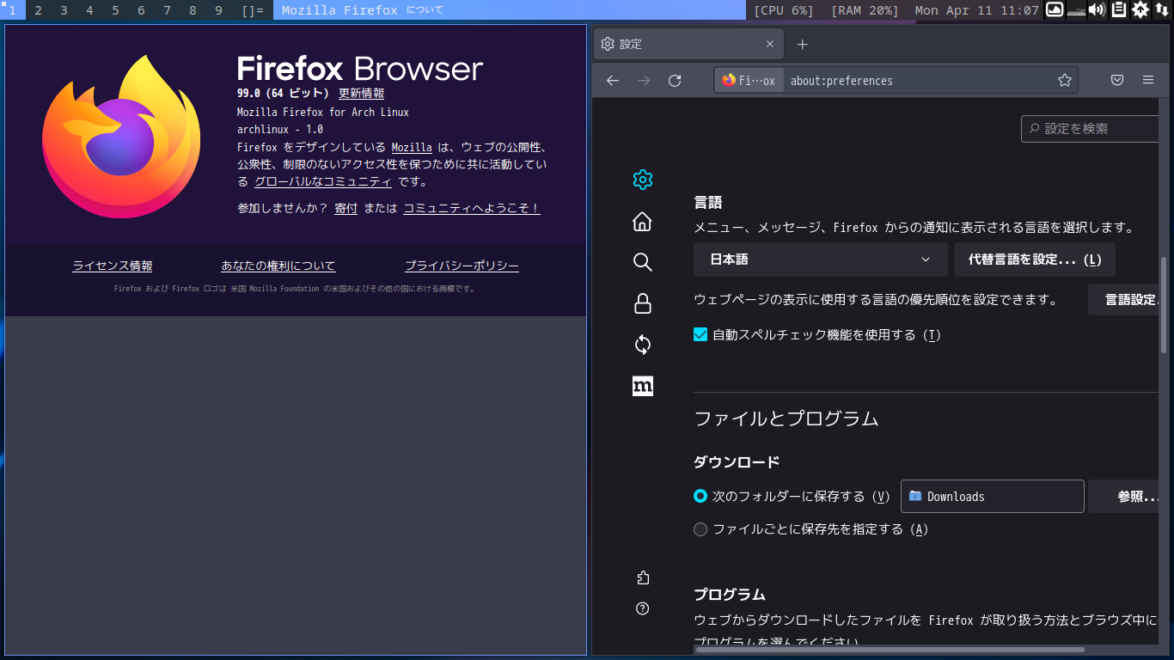The image size is (1174, 660).
Task: Click 代替言語を設定... button
Action: (x=1035, y=259)
